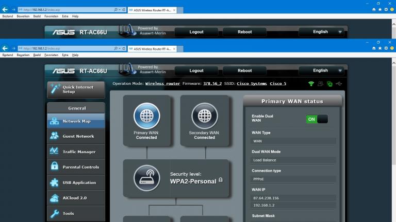This screenshot has height=222, width=396.
Task: Click the Secondary WAN globe icon
Action: tap(204, 116)
